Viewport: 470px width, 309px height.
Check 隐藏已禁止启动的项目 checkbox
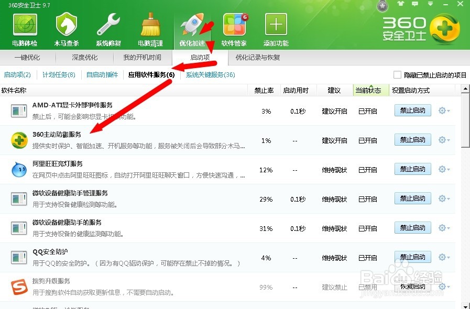[397, 74]
